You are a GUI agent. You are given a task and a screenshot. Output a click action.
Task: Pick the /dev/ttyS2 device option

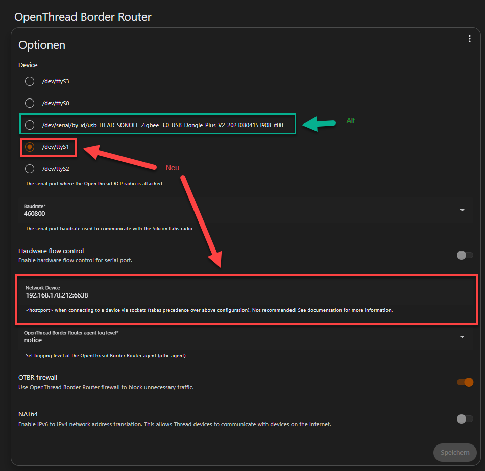(30, 169)
